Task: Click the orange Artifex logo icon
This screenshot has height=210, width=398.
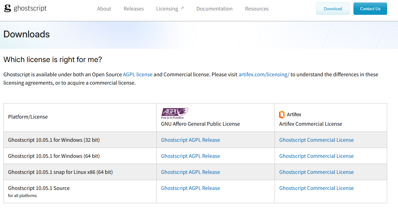Action: 282,115
